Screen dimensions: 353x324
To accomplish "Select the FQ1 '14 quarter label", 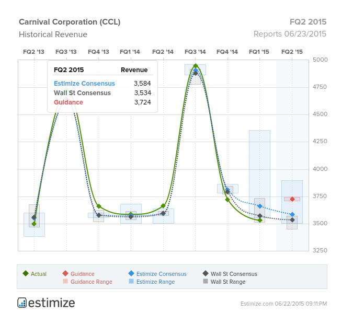I will coord(130,52).
